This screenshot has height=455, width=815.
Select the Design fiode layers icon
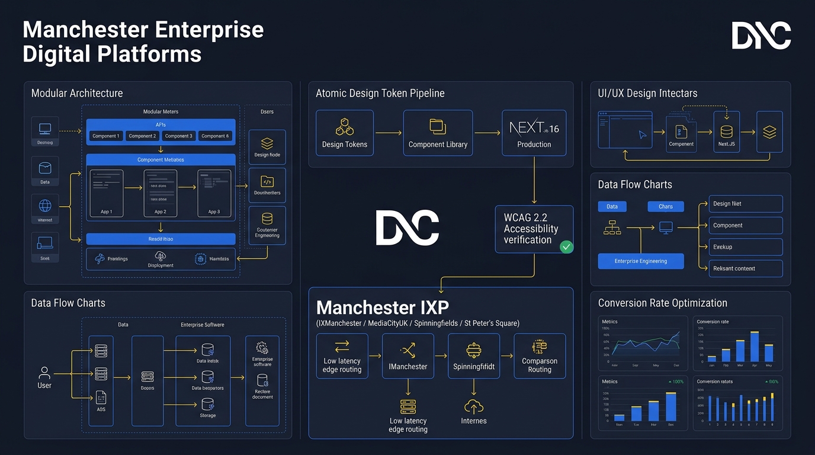[267, 143]
